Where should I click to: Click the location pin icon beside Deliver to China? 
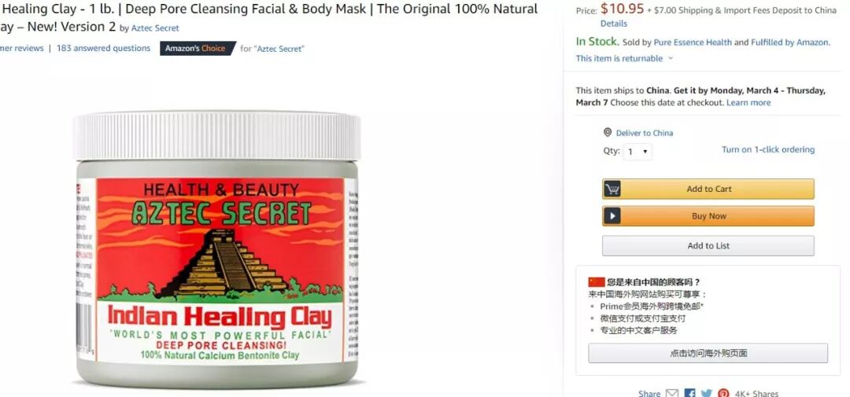(608, 133)
